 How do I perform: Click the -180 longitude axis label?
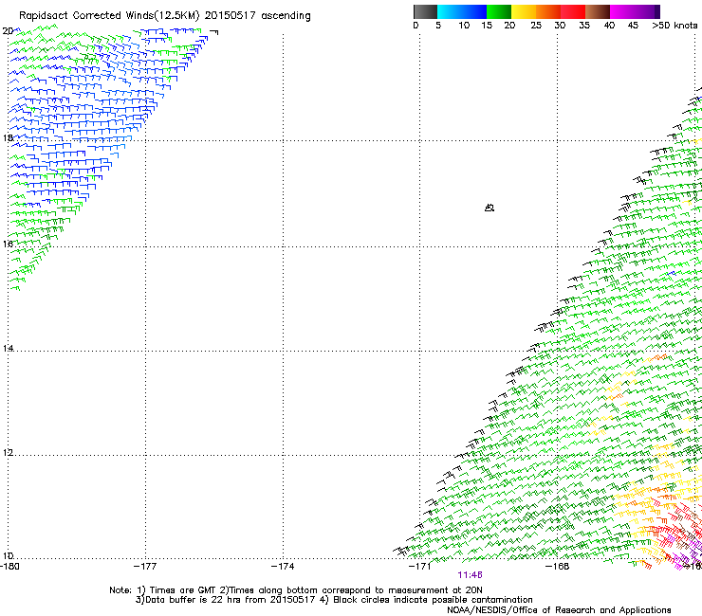tap(9, 567)
